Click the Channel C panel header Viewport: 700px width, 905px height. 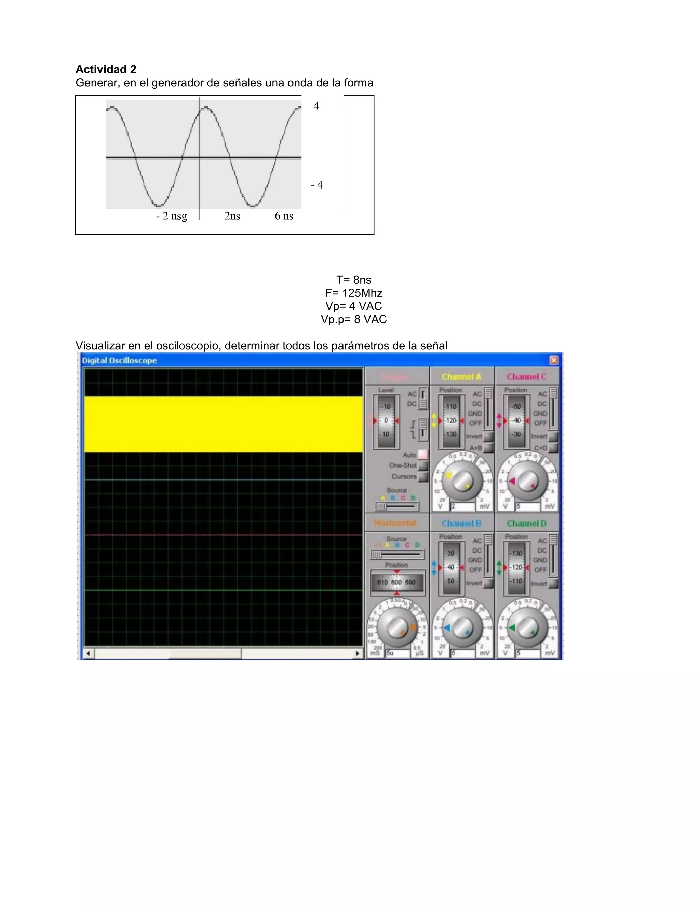coord(527,377)
